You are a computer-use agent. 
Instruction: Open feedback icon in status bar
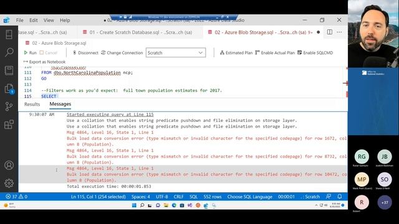point(329,197)
